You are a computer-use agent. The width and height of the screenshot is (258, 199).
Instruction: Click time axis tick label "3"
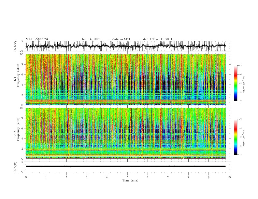pyautogui.click(x=87, y=177)
